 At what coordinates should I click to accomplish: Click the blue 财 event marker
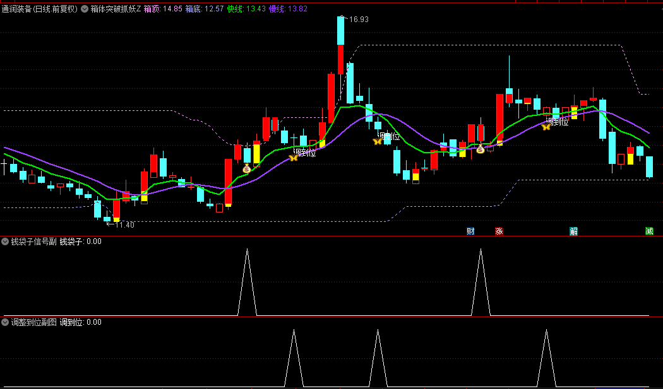[470, 231]
